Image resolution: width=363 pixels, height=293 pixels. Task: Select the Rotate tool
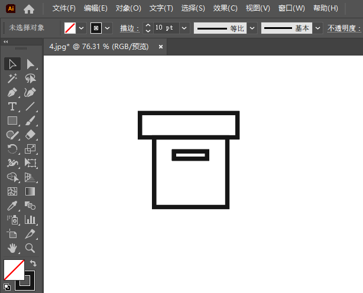coord(12,149)
